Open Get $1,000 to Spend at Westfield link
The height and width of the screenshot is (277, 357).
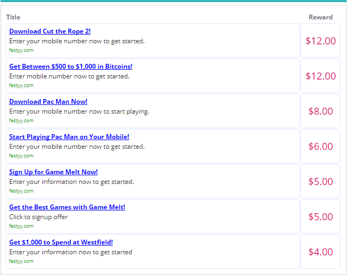61,242
